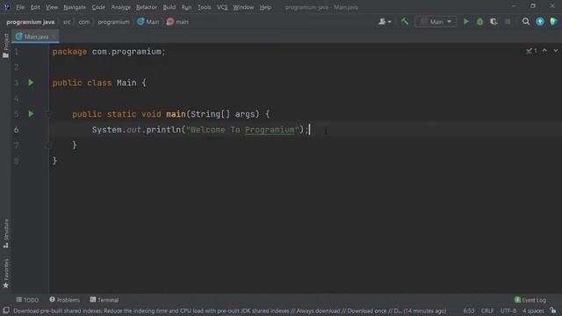Click the main method breadcrumb
This screenshot has height=316, width=562.
(177, 22)
